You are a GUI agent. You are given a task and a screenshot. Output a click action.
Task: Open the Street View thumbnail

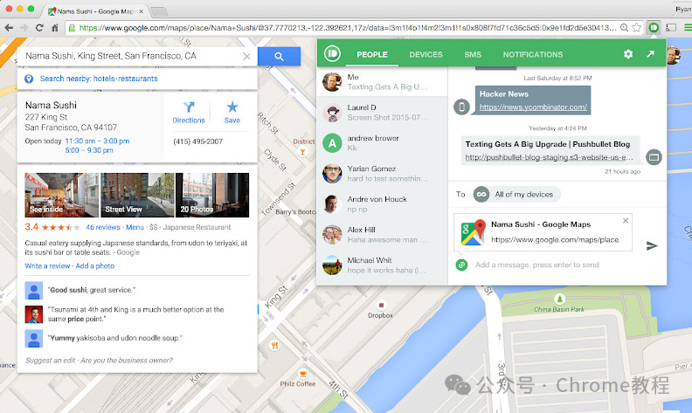(x=137, y=195)
